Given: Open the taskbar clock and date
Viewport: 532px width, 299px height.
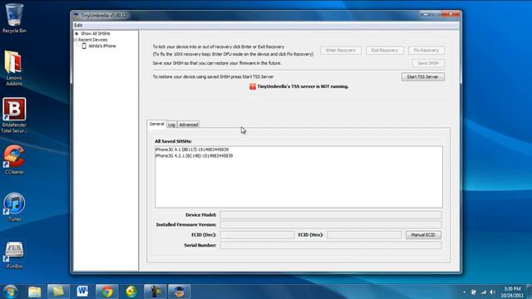Looking at the screenshot, I should (x=512, y=292).
